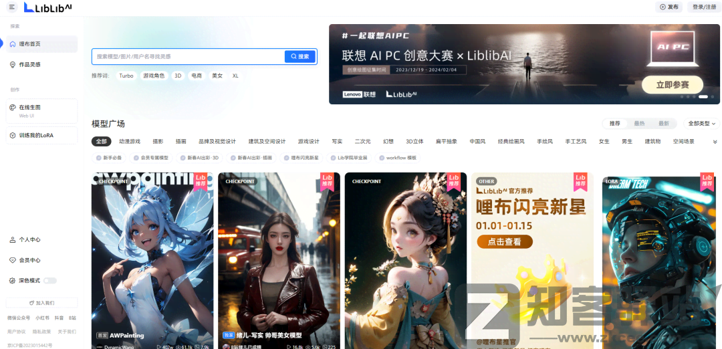Click the last banner carousel indicator dot
Viewport: 722px width, 349px height.
713,97
